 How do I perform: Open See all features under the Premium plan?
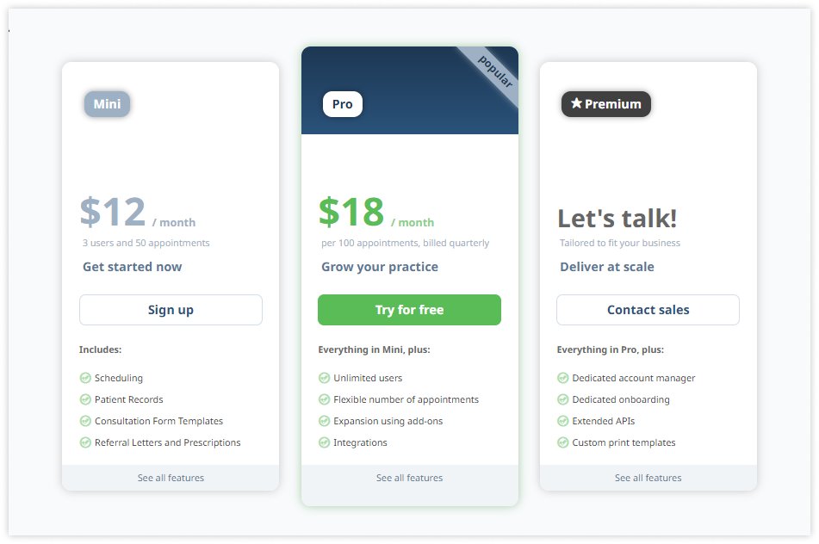(648, 478)
